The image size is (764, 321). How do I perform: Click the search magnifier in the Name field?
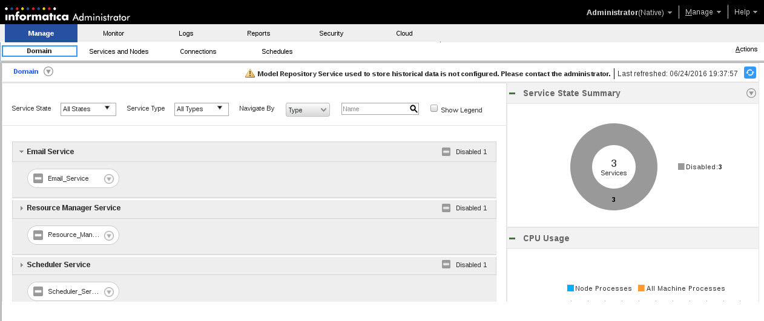click(x=413, y=109)
